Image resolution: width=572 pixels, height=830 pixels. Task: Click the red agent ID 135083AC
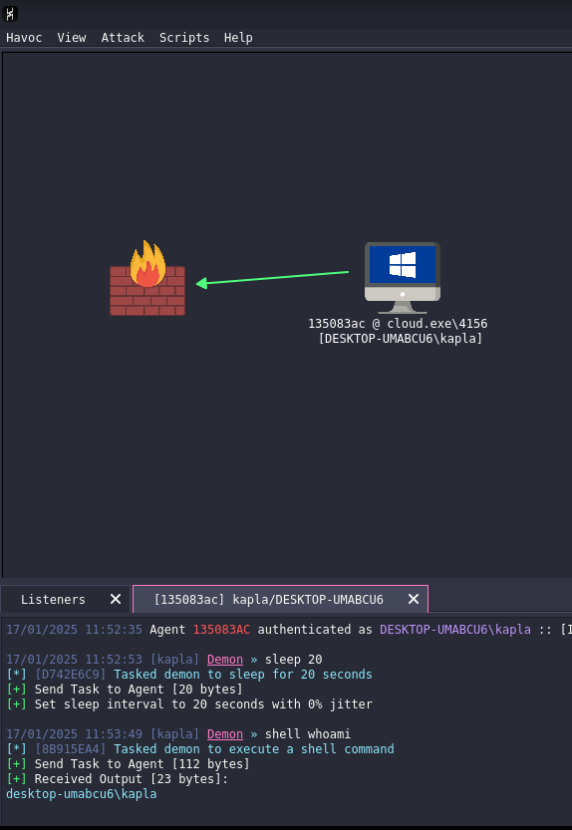[x=221, y=630]
